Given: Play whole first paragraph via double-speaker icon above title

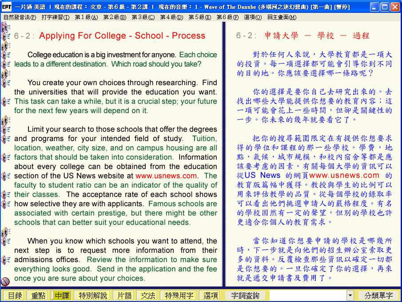Looking at the screenshot, I should click(x=6, y=27).
